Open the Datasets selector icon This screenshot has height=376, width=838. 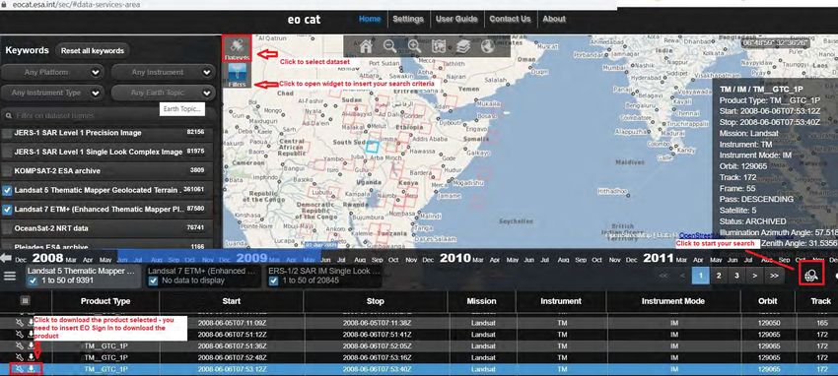(237, 48)
